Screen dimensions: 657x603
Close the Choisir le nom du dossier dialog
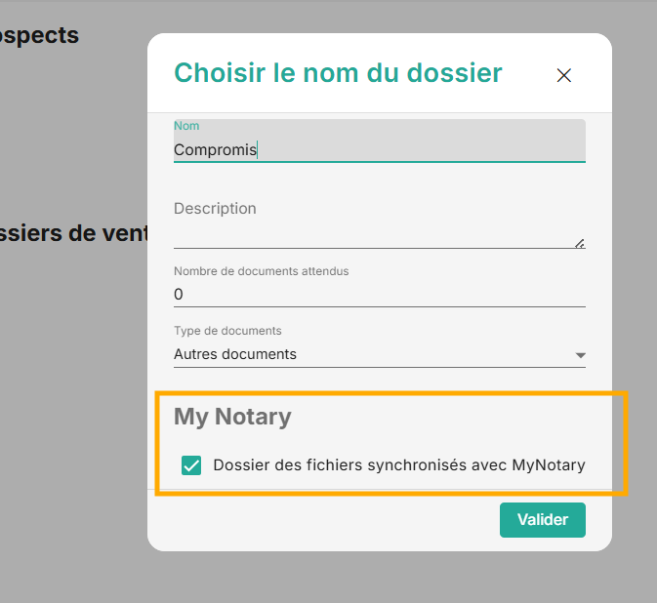pyautogui.click(x=563, y=75)
